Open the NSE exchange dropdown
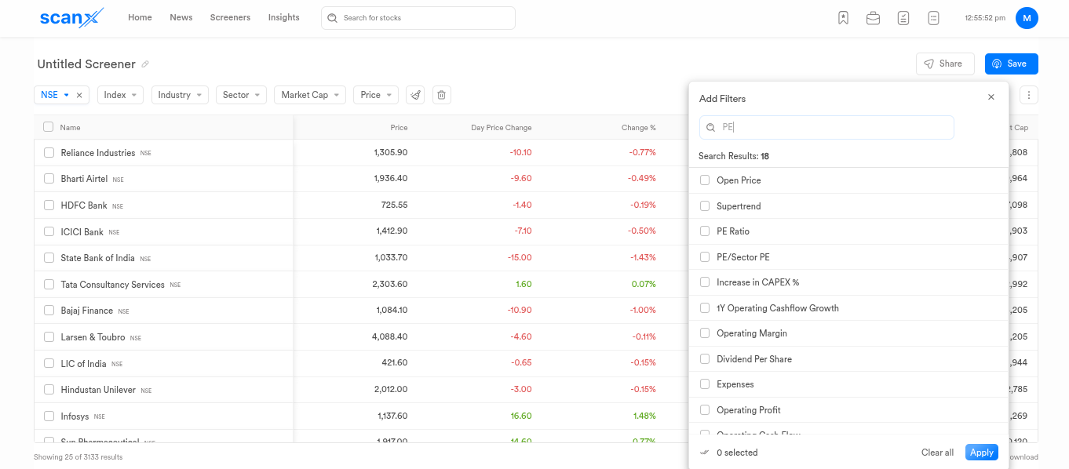This screenshot has height=469, width=1069. [x=55, y=95]
